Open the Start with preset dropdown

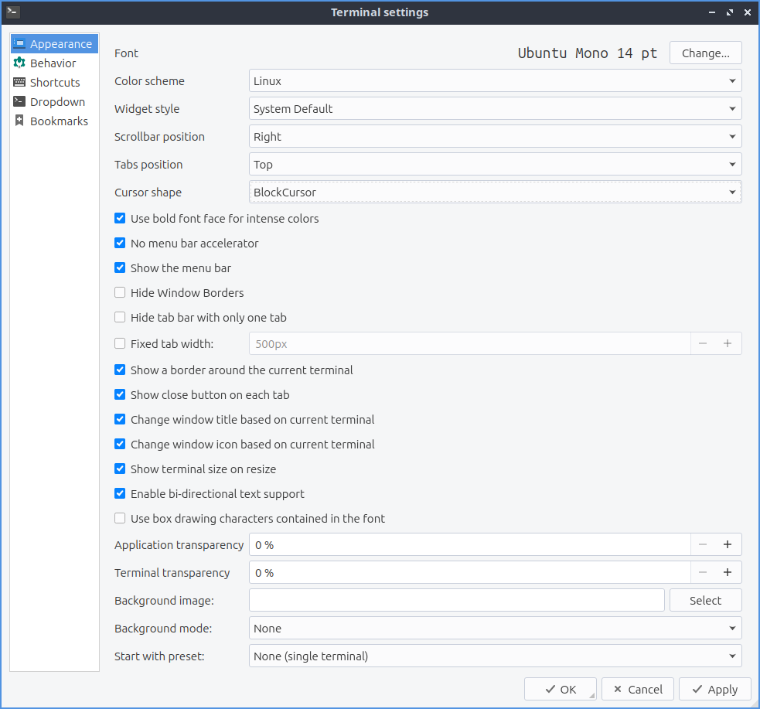click(495, 656)
